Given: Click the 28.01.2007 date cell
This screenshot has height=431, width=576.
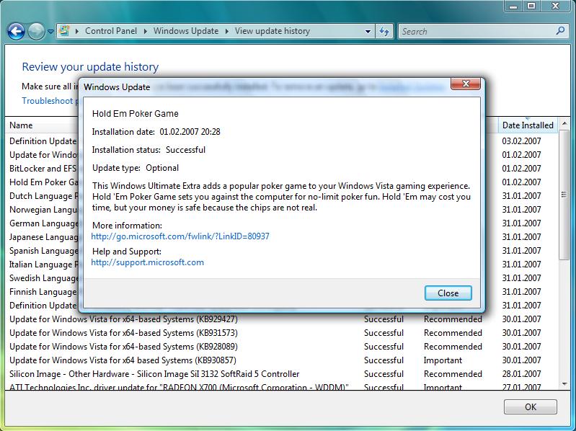Looking at the screenshot, I should pos(521,374).
